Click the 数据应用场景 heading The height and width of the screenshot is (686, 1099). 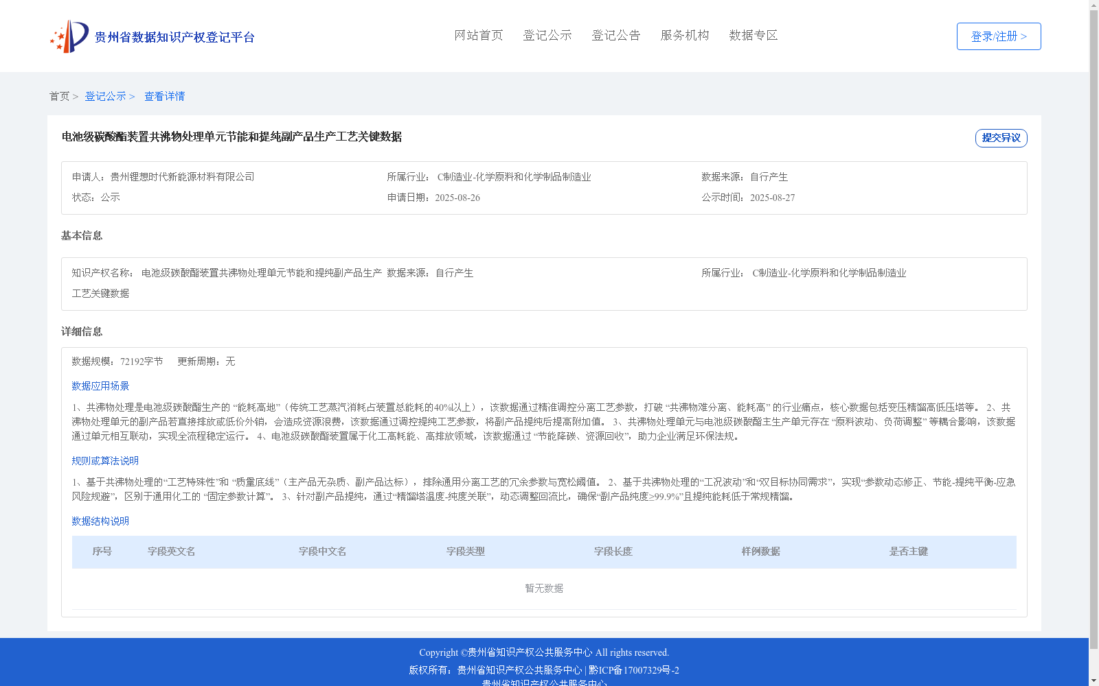(100, 386)
